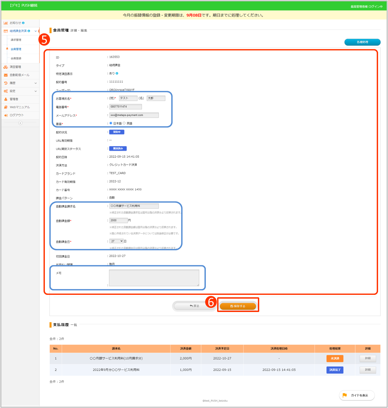Collapse sidebar with the double-arrow icon

click(20, 123)
